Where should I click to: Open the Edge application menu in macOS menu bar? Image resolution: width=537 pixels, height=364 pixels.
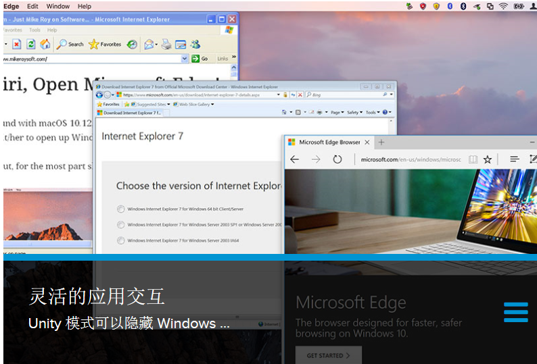11,6
